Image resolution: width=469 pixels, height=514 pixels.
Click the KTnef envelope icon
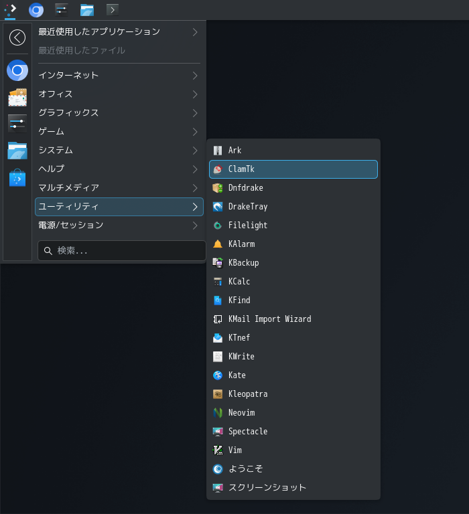point(218,337)
